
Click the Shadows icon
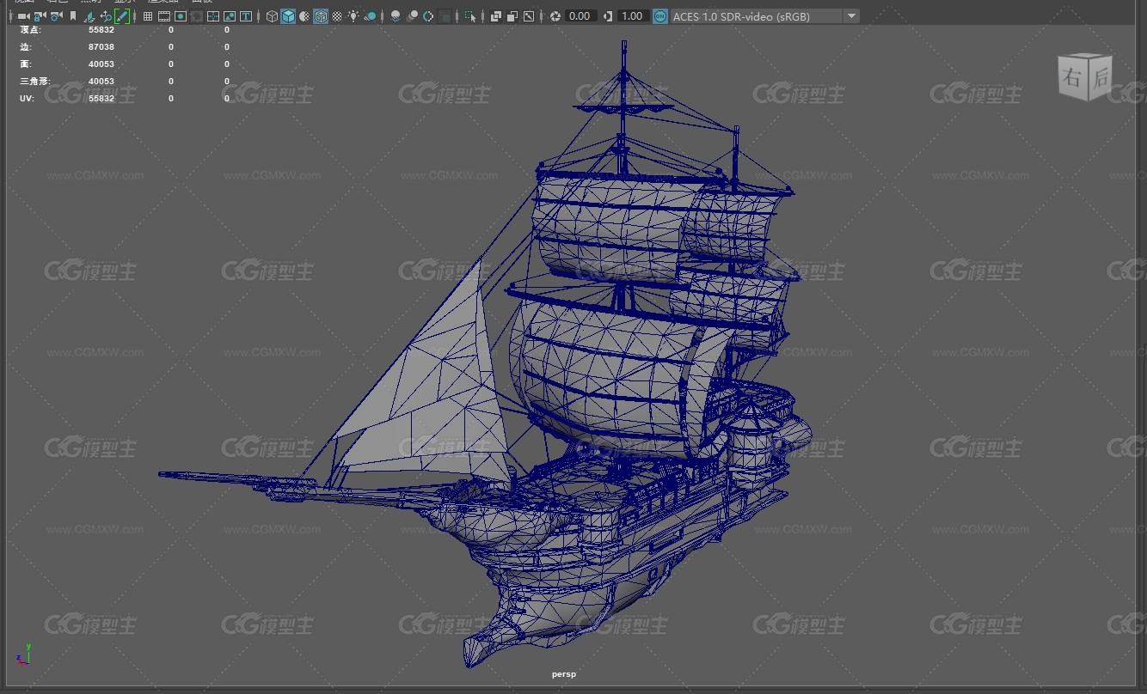click(x=370, y=15)
